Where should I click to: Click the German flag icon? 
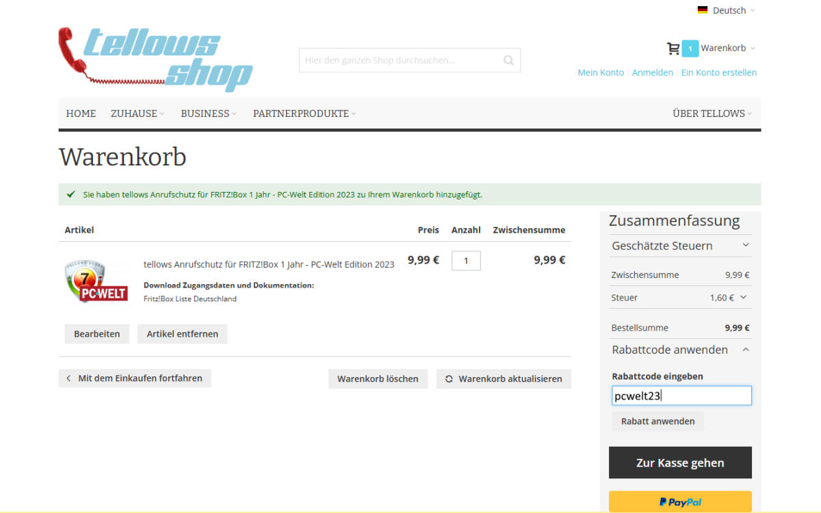[703, 10]
